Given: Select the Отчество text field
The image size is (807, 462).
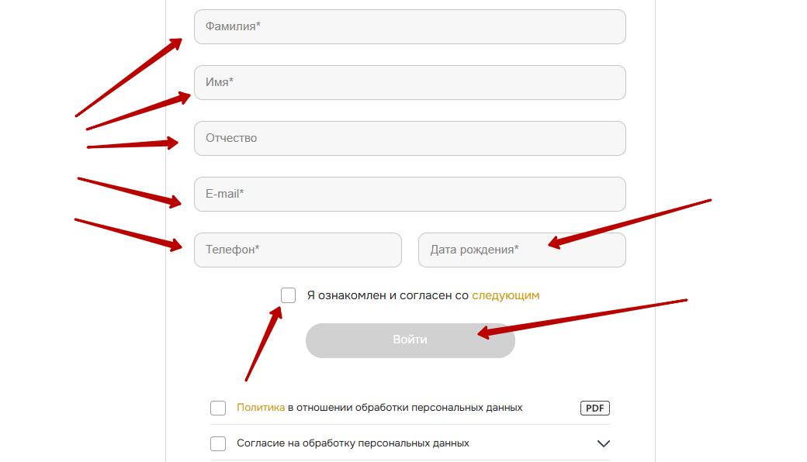Looking at the screenshot, I should [410, 138].
